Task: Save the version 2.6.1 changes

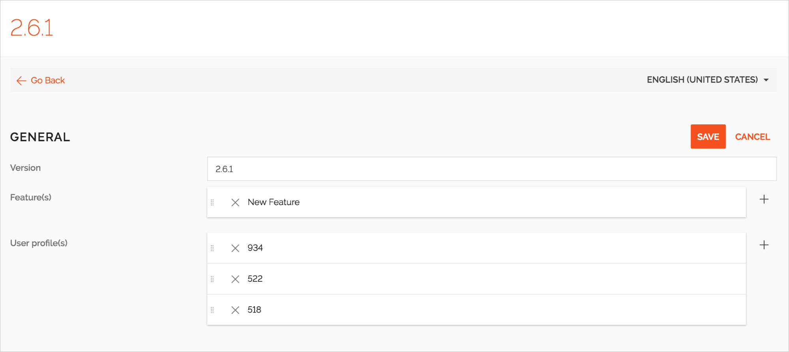Action: pos(708,137)
